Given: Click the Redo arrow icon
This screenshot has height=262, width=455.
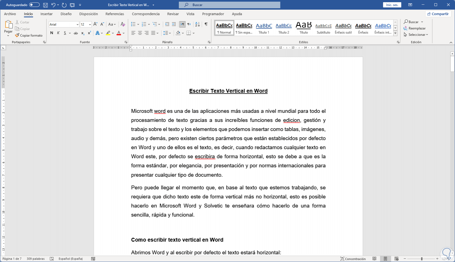Looking at the screenshot, I should pos(64,5).
